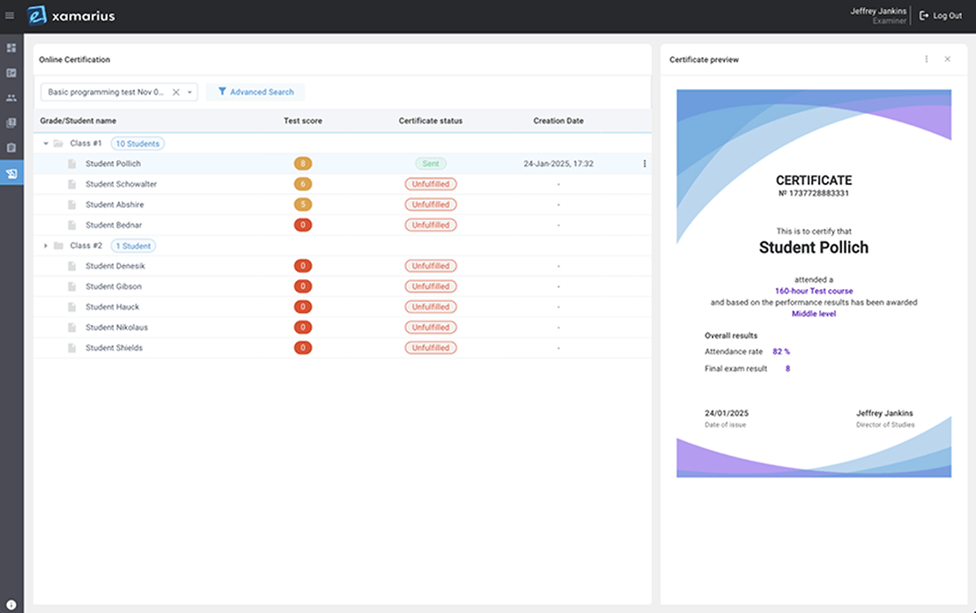Expand the Class #2 group
This screenshot has width=976, height=613.
(45, 245)
